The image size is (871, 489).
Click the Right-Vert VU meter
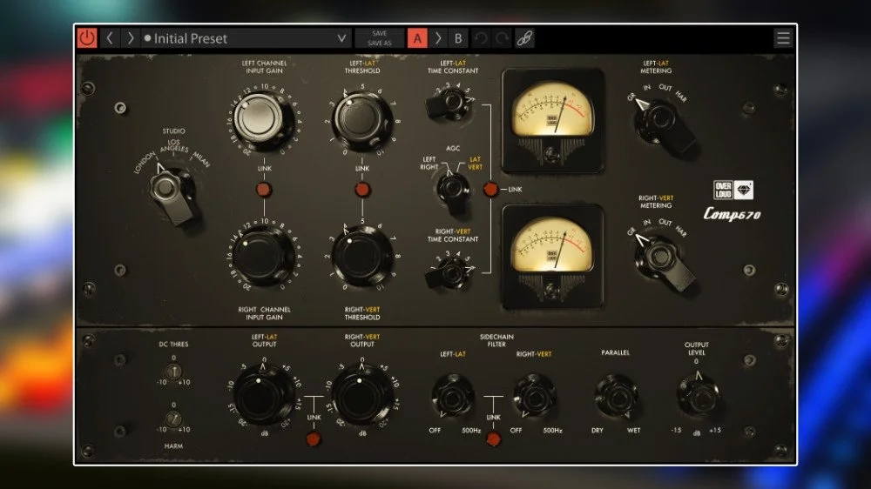pyautogui.click(x=552, y=256)
